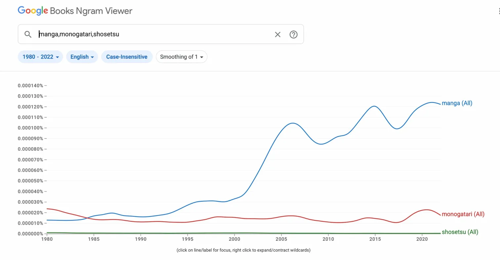Focus the manga (All) line label
The width and height of the screenshot is (500, 260).
tap(457, 103)
